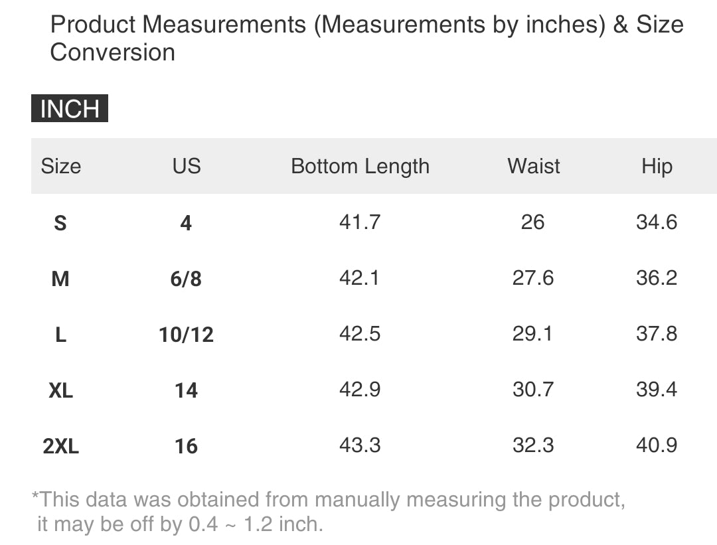Select the L size row label
The height and width of the screenshot is (545, 717).
[60, 335]
